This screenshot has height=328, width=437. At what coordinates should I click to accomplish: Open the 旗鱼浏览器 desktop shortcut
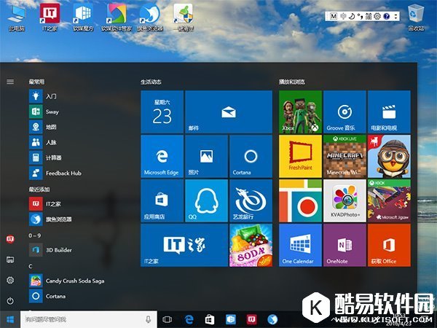(x=150, y=17)
